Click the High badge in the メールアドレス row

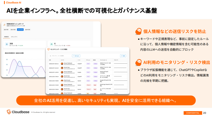coord(95,89)
